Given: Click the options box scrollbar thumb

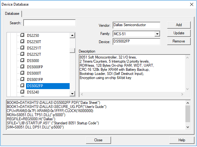Looking at the screenshot, I should coord(188,114).
